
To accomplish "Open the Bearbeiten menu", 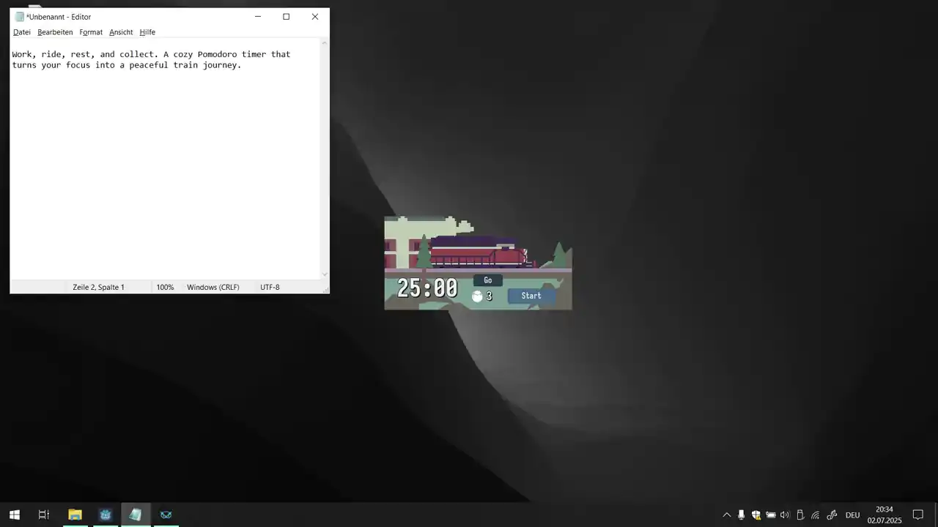I will pos(55,32).
